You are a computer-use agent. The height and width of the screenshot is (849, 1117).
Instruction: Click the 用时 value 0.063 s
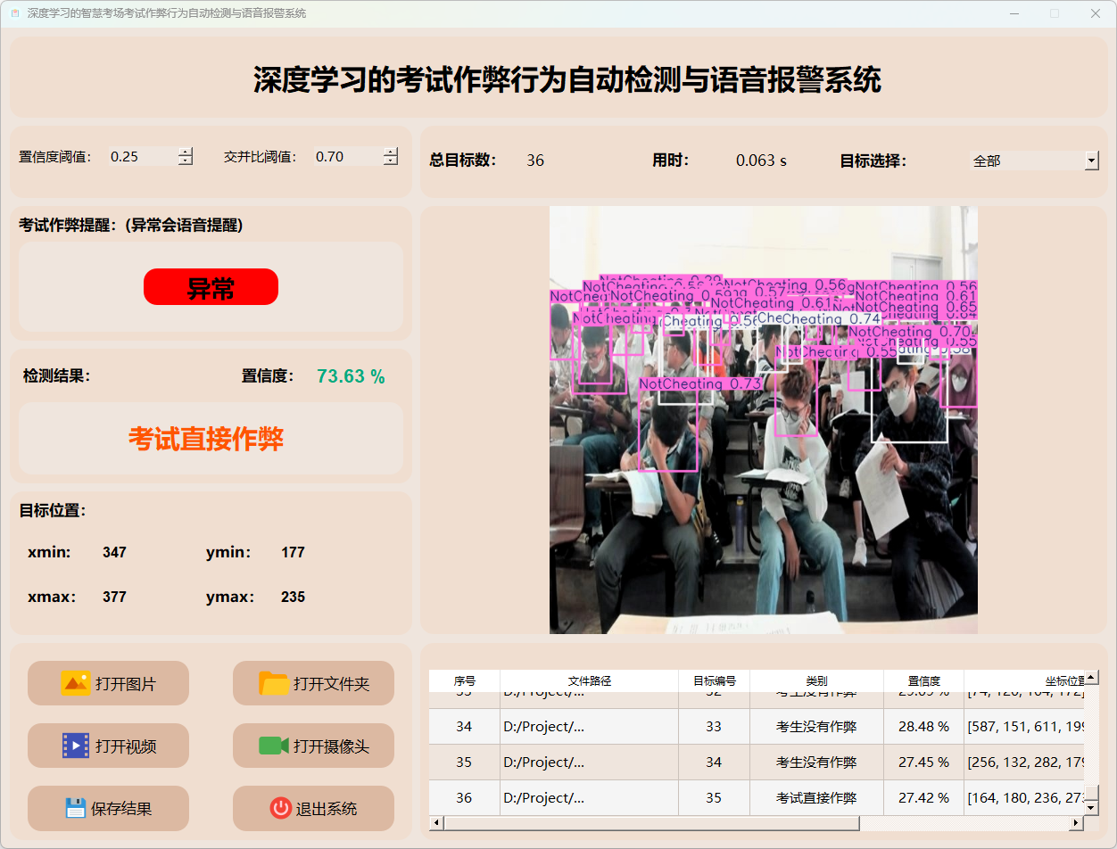pos(761,161)
